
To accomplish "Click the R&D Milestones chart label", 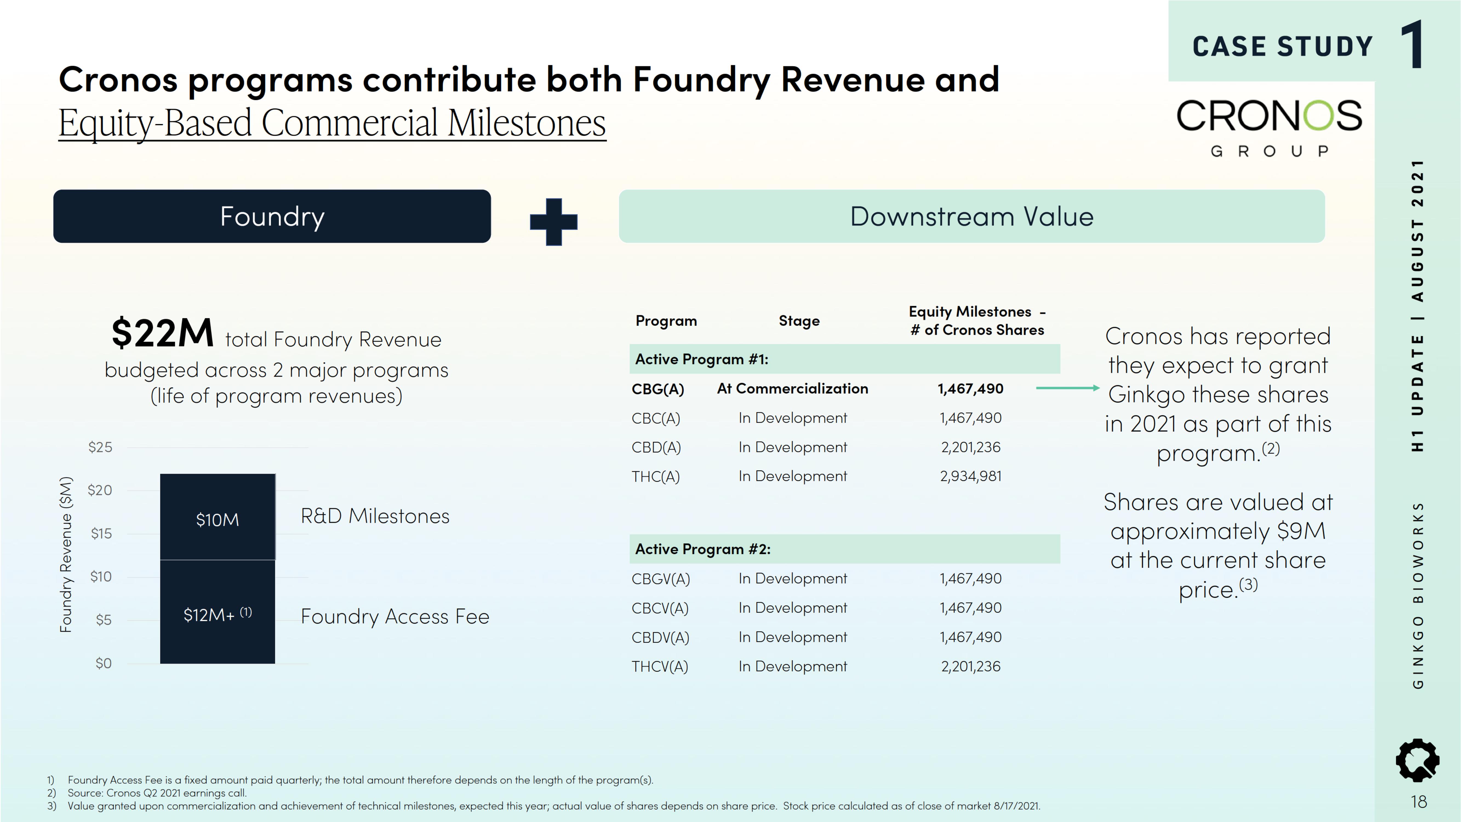I will [375, 516].
